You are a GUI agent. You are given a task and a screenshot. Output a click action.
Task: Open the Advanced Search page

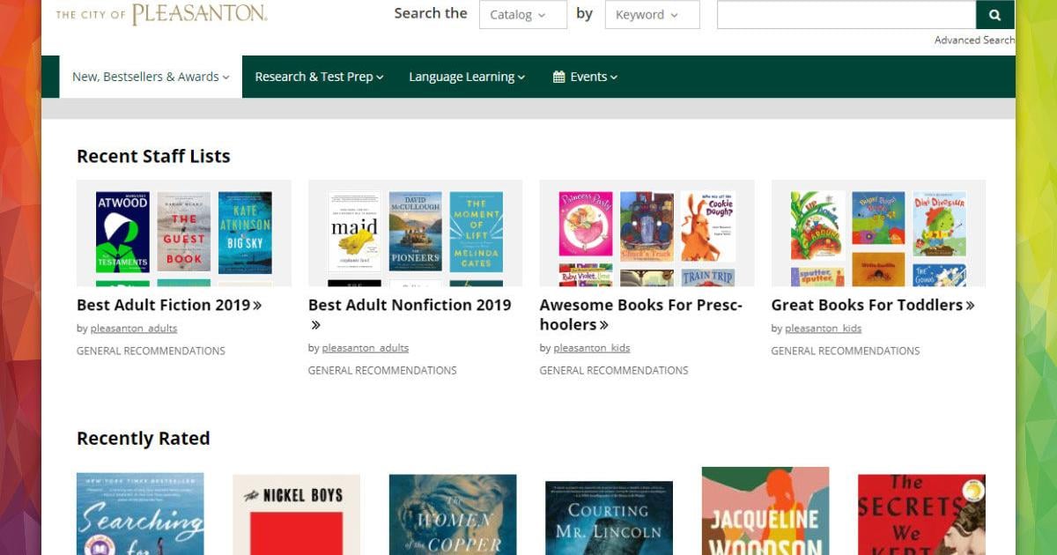[x=974, y=40]
